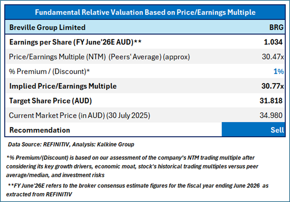
Task: Select the Current Market Price row label
Action: coord(79,115)
